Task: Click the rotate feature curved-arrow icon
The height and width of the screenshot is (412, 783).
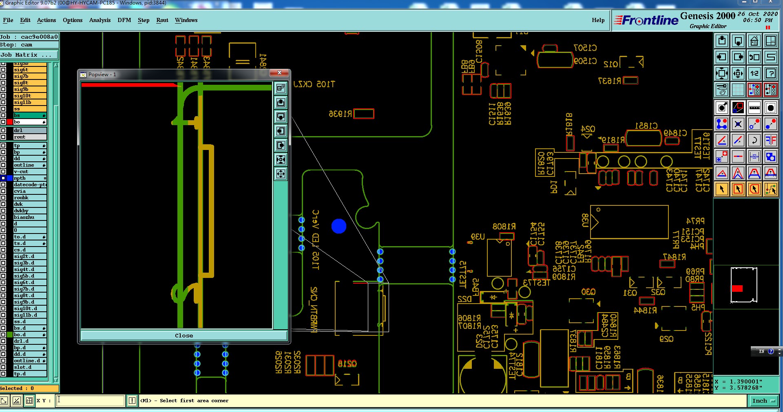Action: click(754, 140)
